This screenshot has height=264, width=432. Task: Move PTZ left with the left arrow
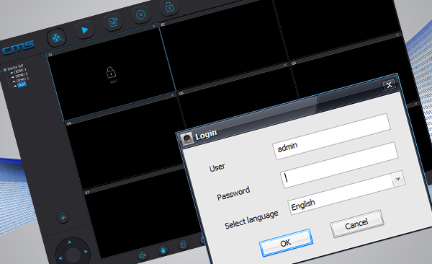coord(60,258)
